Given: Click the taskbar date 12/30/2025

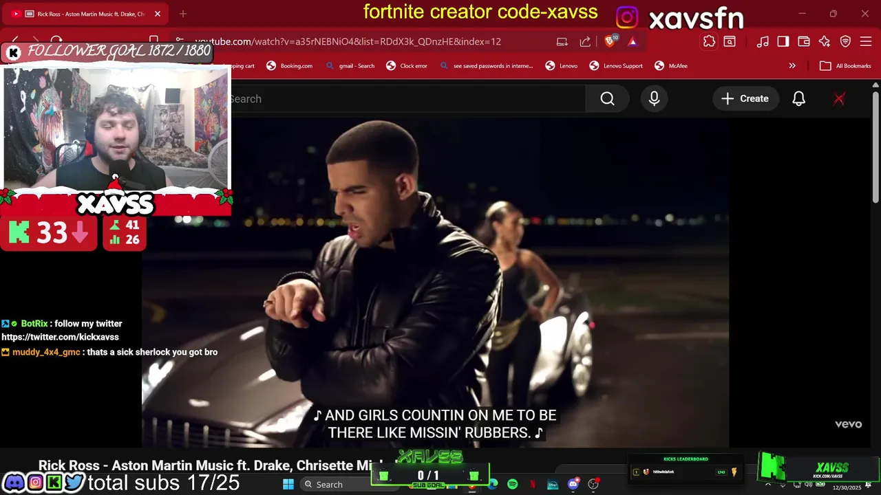Looking at the screenshot, I should [847, 487].
